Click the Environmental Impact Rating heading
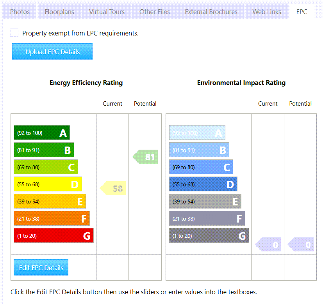The width and height of the screenshot is (323, 304). pyautogui.click(x=241, y=83)
